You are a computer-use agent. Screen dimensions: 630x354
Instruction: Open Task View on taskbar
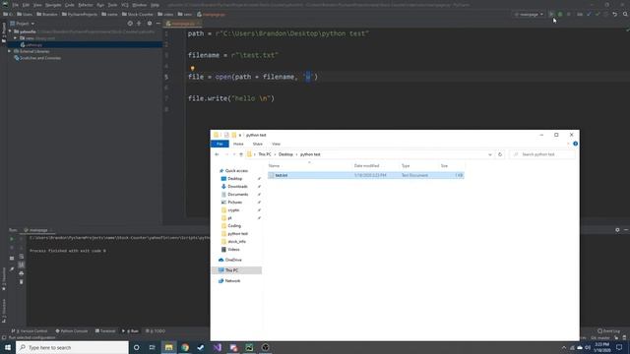[x=153, y=347]
